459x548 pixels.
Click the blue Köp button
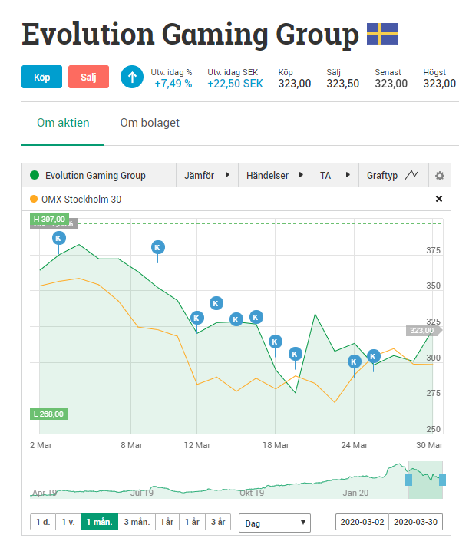(x=41, y=77)
